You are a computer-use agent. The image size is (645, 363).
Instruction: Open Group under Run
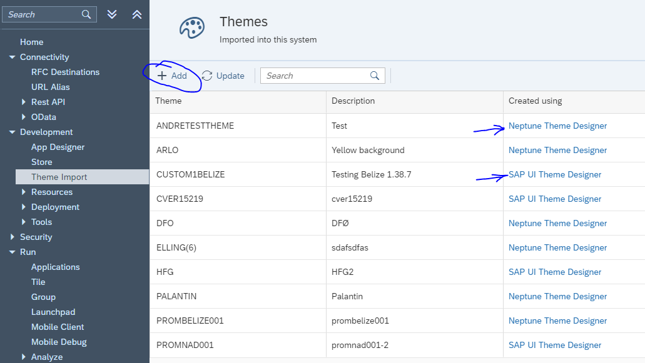click(43, 297)
